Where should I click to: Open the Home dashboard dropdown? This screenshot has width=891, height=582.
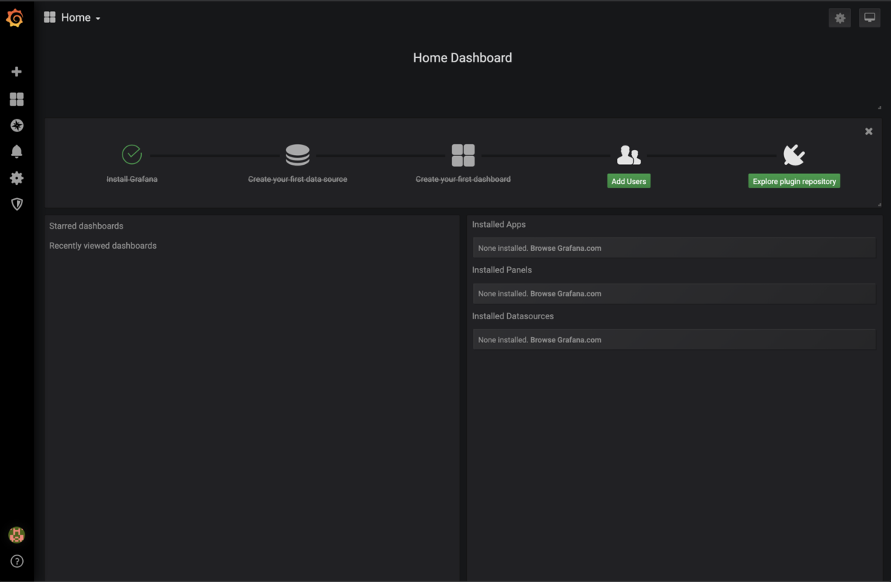point(81,18)
